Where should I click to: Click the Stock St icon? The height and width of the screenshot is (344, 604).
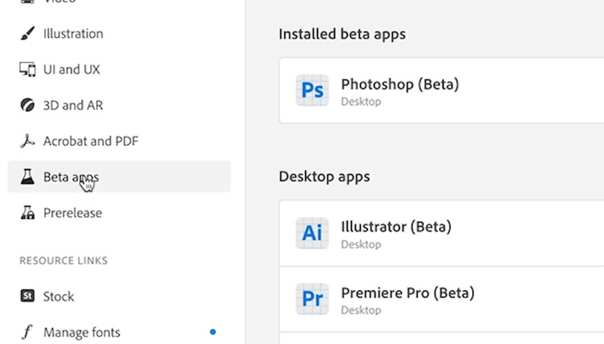(x=27, y=296)
